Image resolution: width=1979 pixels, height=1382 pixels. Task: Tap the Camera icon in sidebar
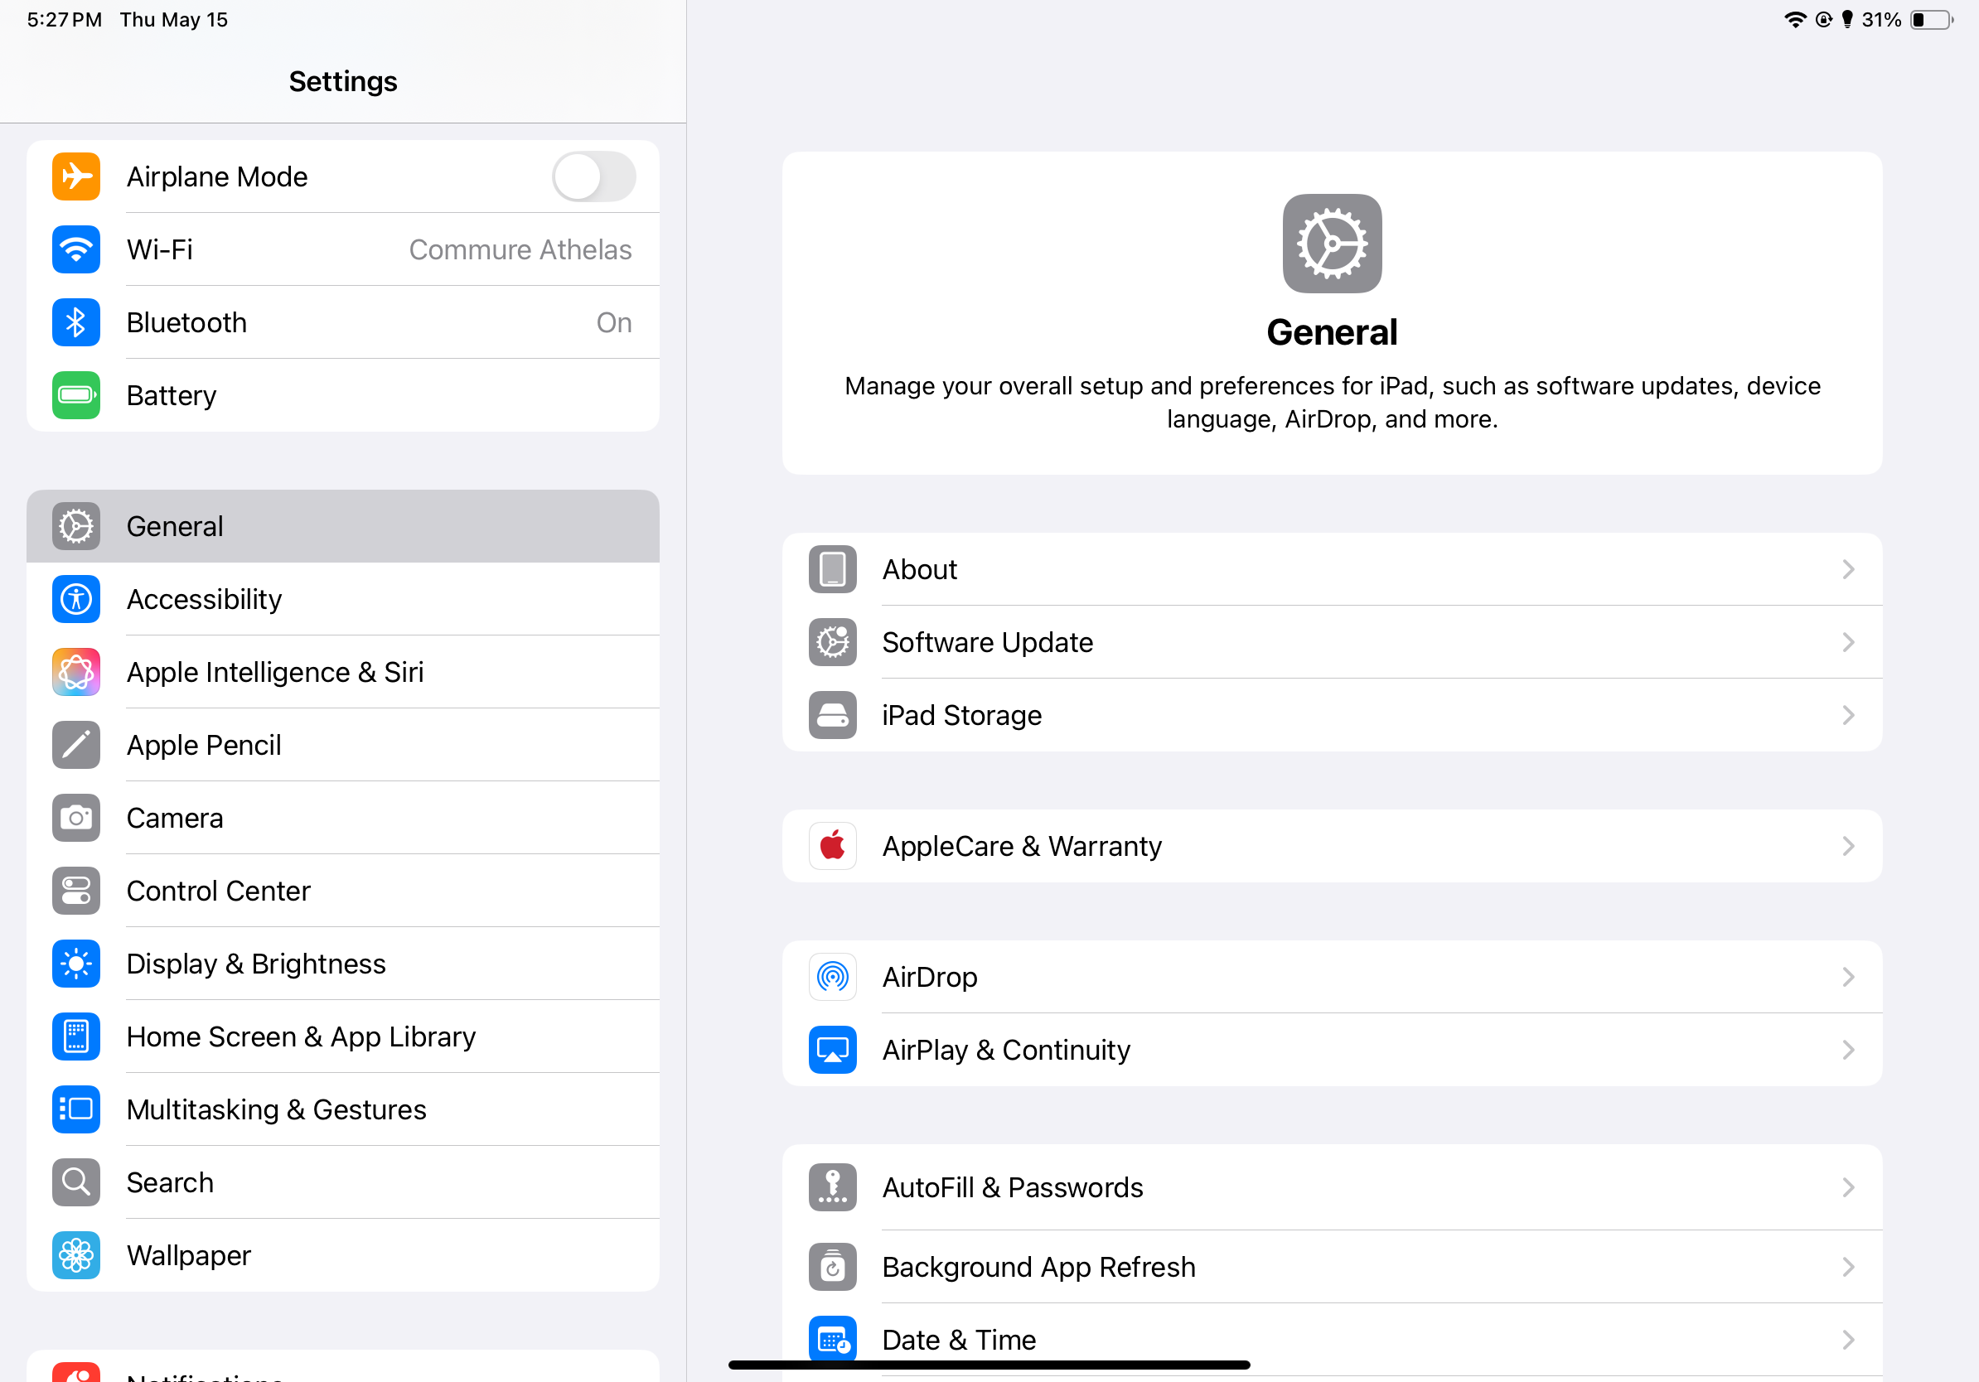pyautogui.click(x=76, y=818)
